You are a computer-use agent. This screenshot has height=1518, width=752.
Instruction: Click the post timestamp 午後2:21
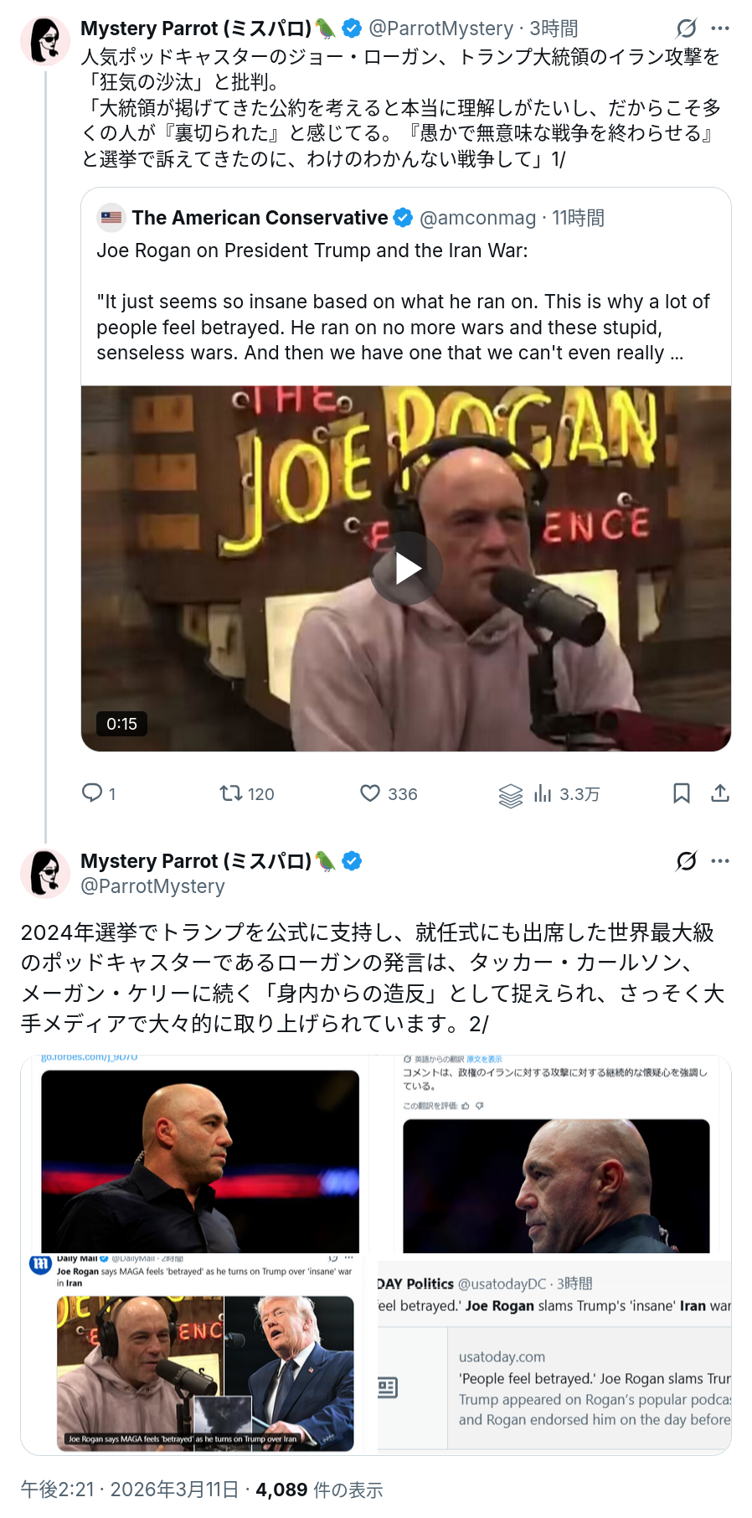click(57, 1490)
